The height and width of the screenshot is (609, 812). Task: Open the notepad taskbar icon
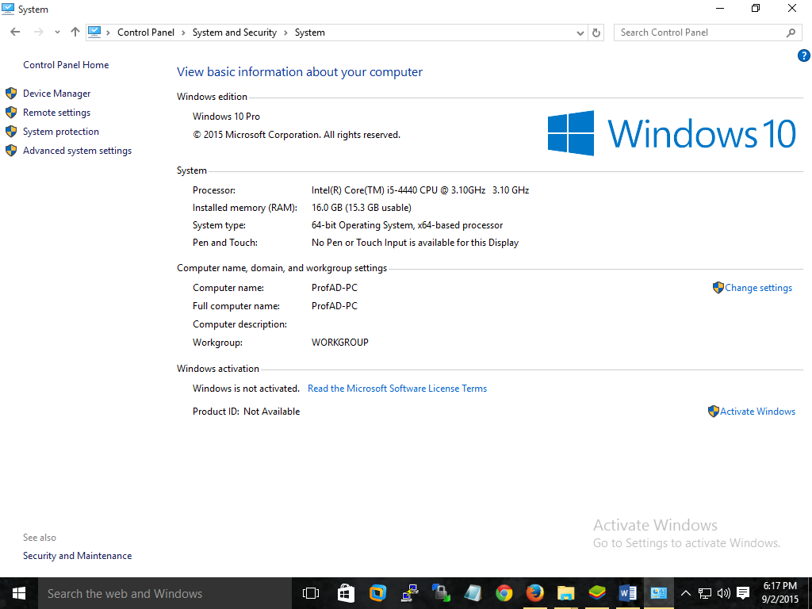click(x=473, y=593)
